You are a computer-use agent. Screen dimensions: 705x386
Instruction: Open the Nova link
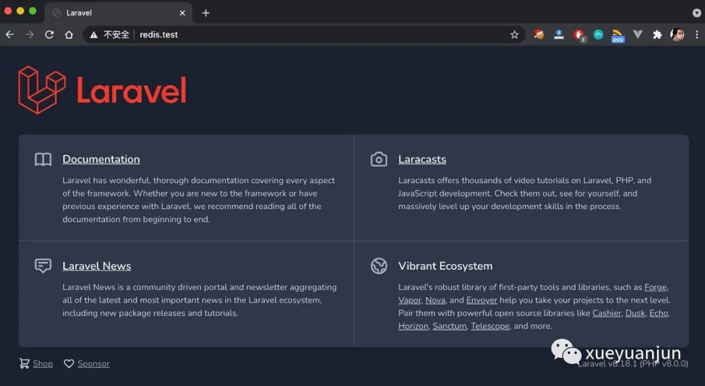435,300
